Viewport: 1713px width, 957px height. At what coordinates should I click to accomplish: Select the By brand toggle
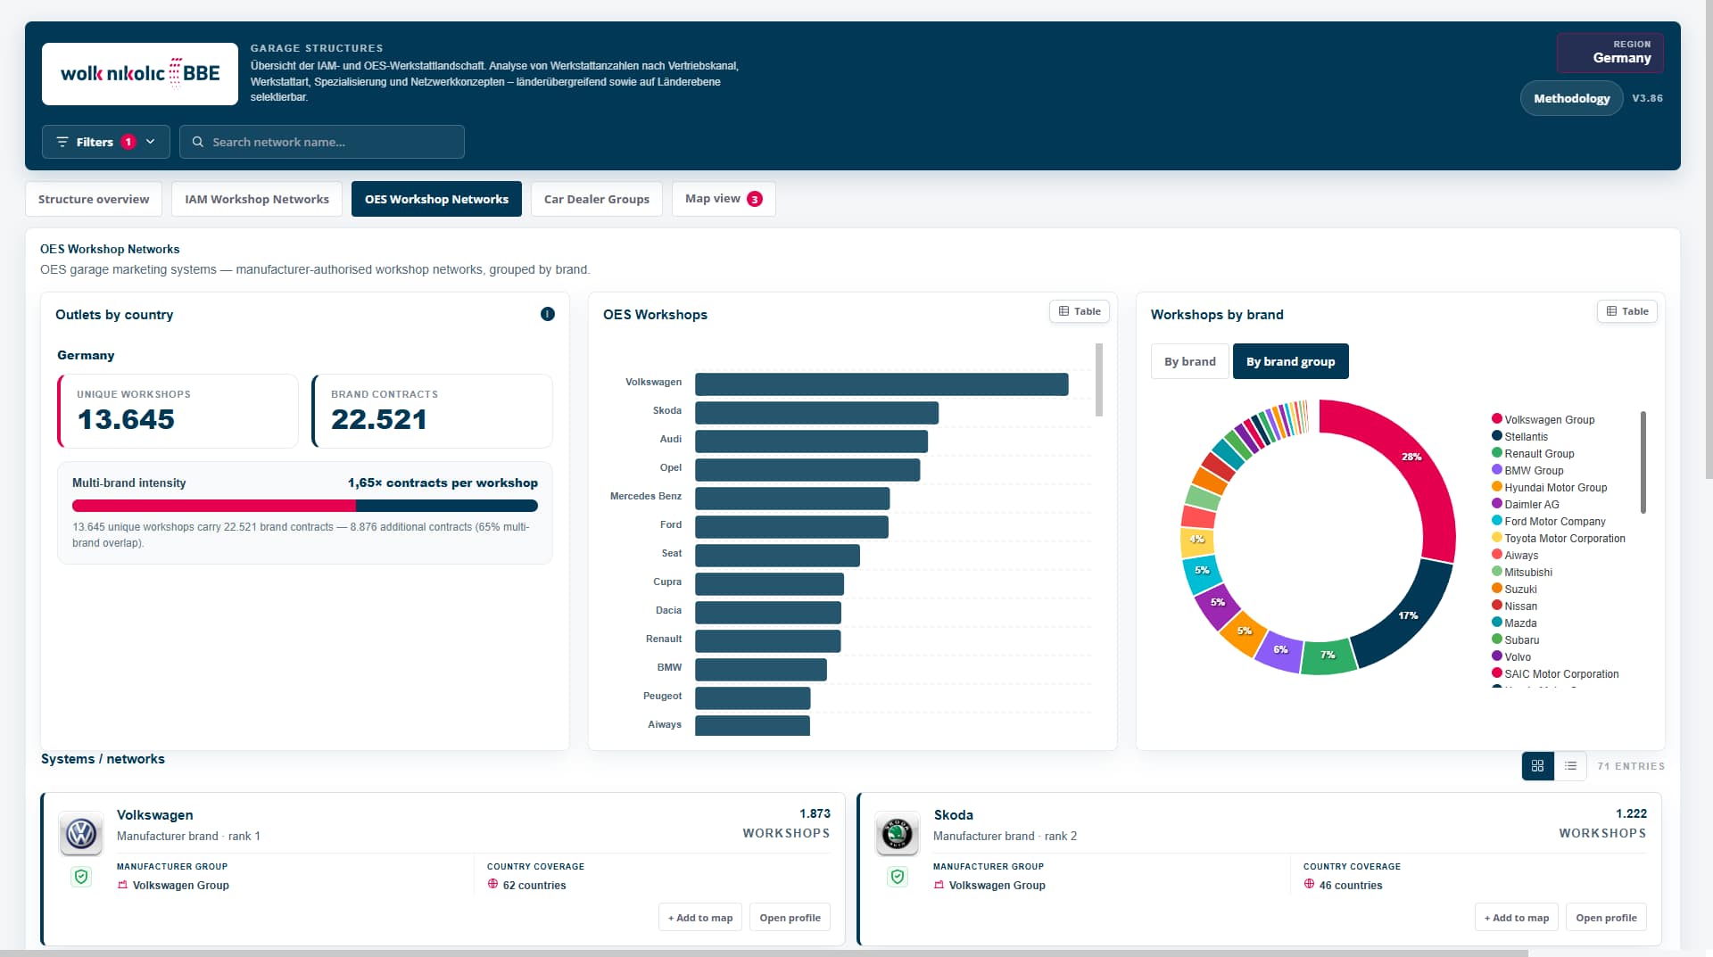click(x=1189, y=361)
